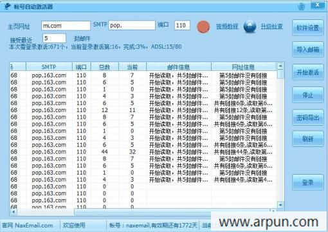Open 软件设置 settings

pos(308,28)
